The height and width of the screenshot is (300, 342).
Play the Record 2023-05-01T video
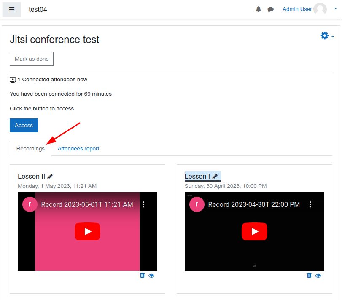click(x=87, y=231)
